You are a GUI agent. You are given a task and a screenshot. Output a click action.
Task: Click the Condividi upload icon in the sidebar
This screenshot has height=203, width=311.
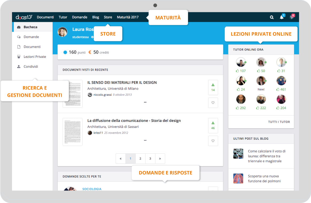coord(19,67)
